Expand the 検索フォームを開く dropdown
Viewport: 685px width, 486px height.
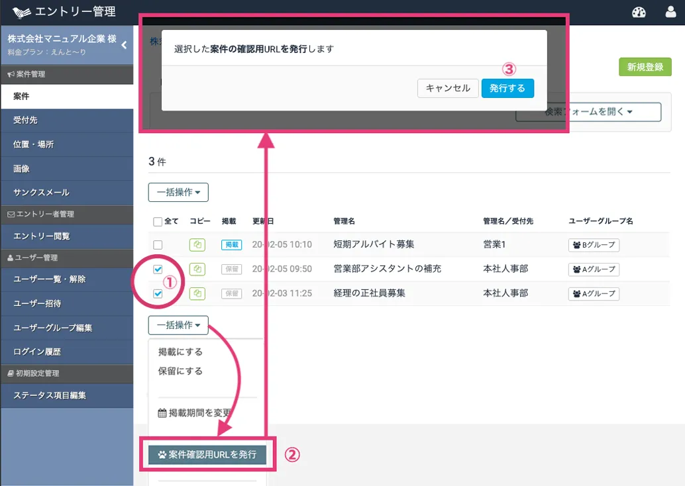pyautogui.click(x=588, y=112)
